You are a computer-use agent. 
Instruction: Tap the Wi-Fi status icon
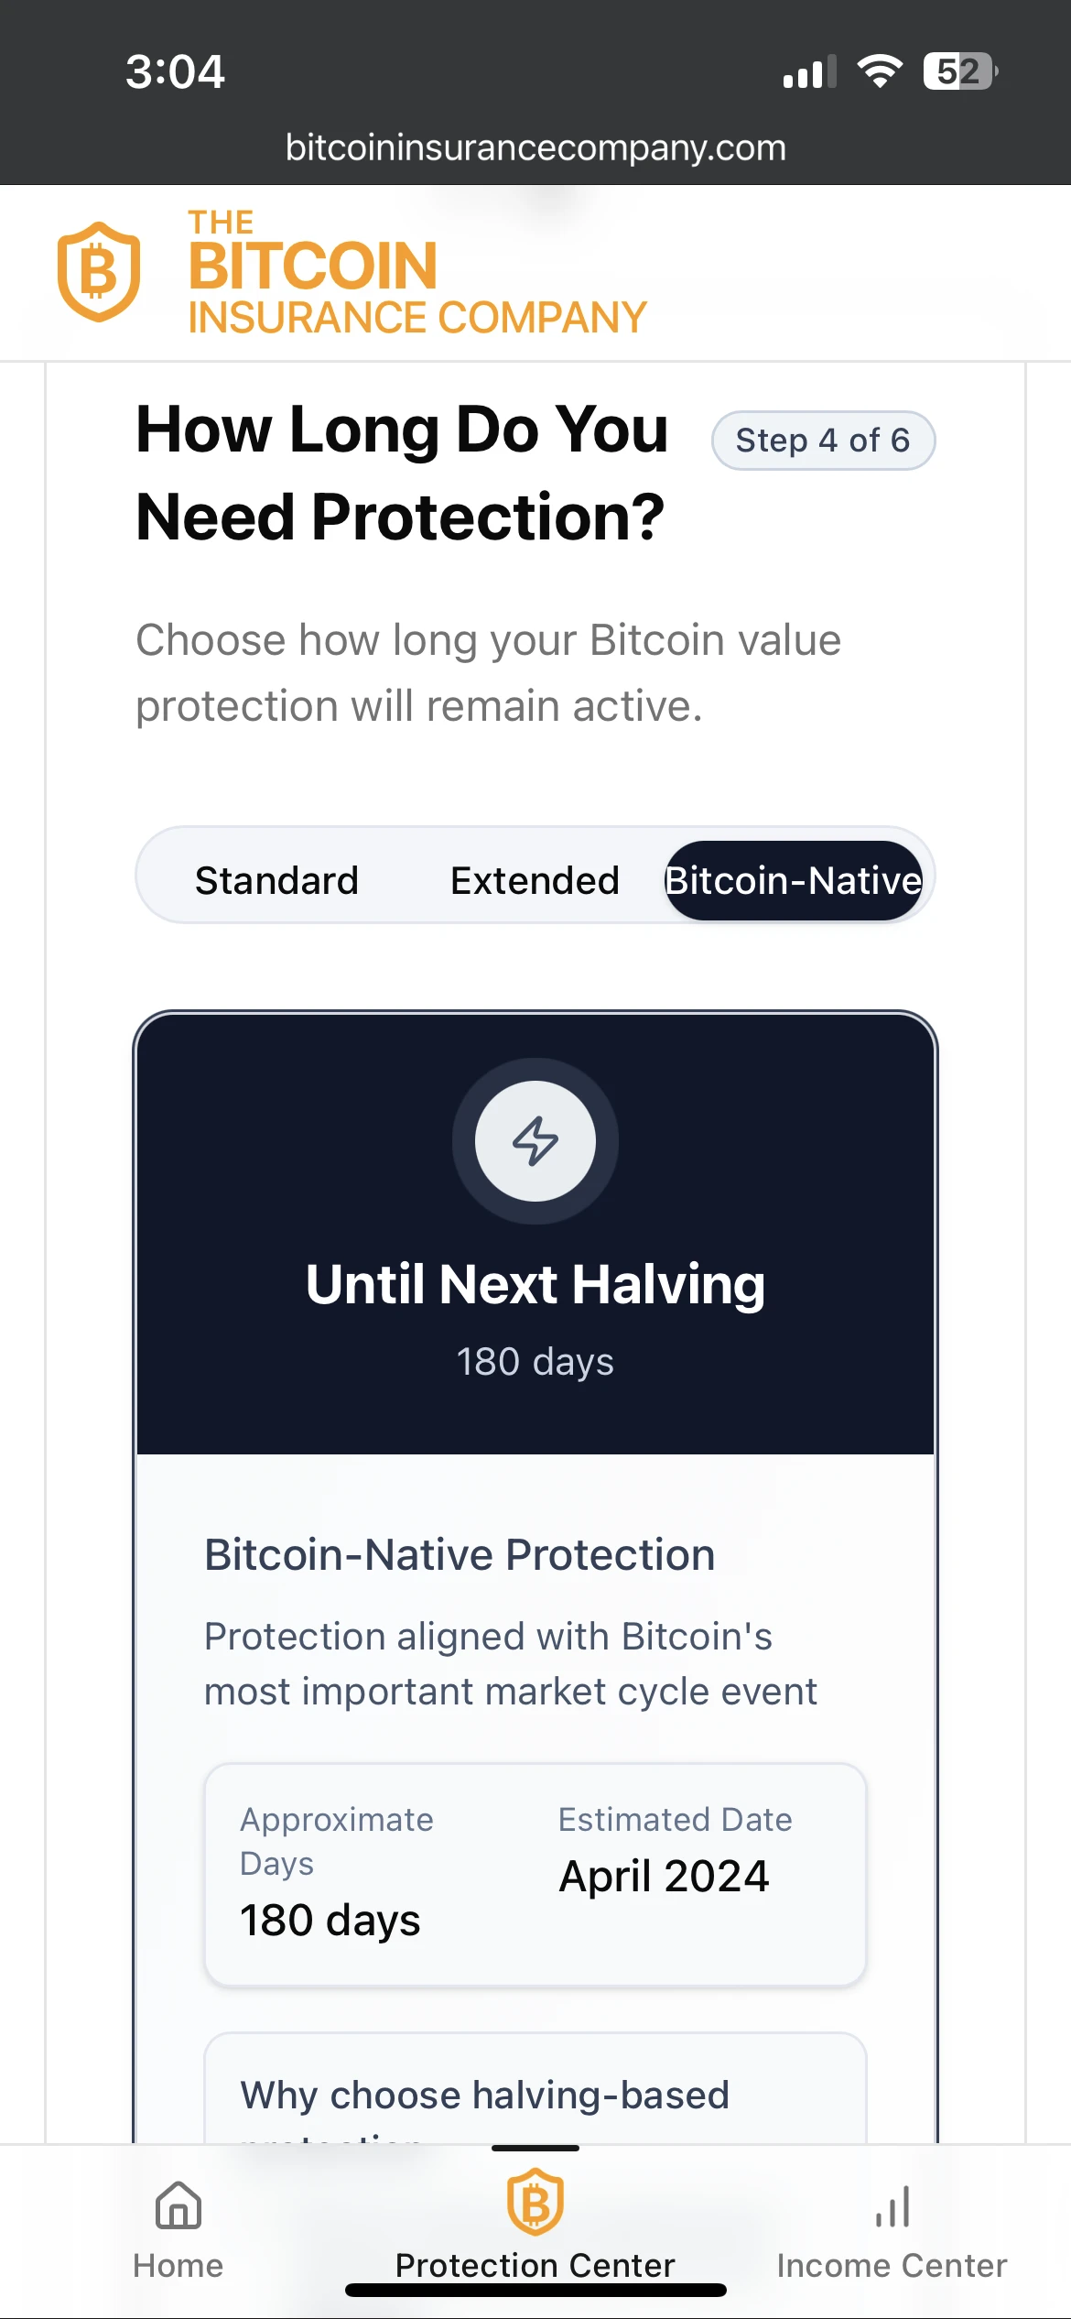tap(880, 71)
